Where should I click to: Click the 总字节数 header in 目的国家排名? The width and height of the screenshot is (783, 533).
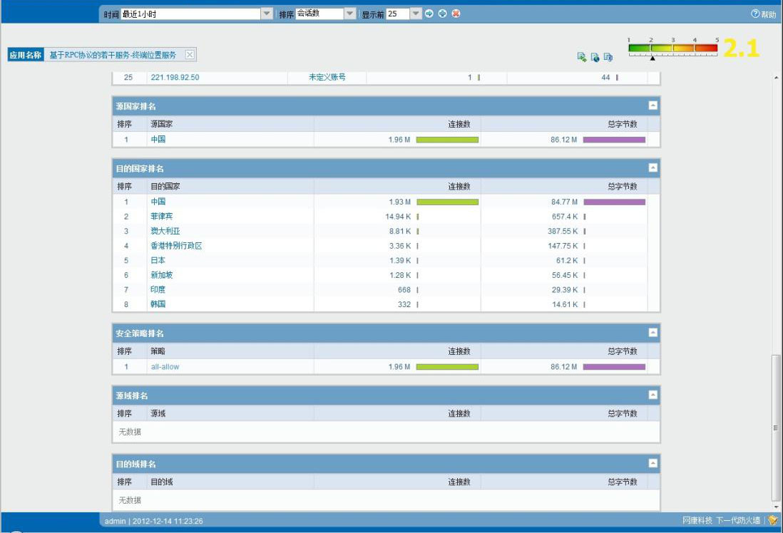tap(623, 187)
